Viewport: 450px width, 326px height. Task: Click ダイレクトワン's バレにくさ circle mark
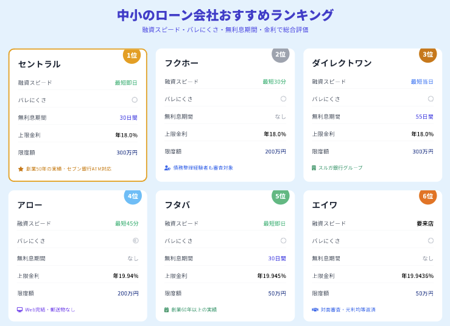431,99
